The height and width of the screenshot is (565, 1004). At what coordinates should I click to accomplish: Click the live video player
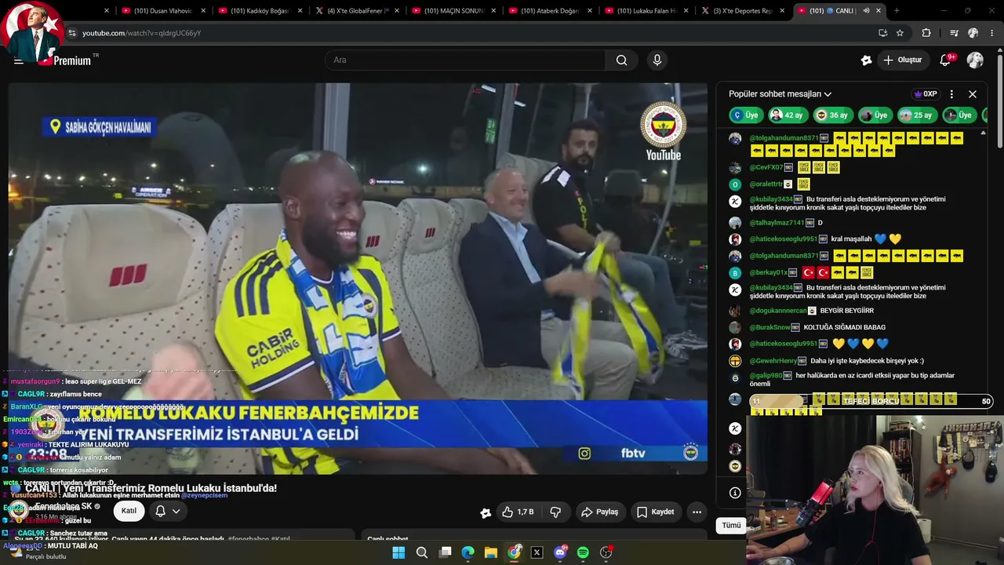[x=358, y=279]
